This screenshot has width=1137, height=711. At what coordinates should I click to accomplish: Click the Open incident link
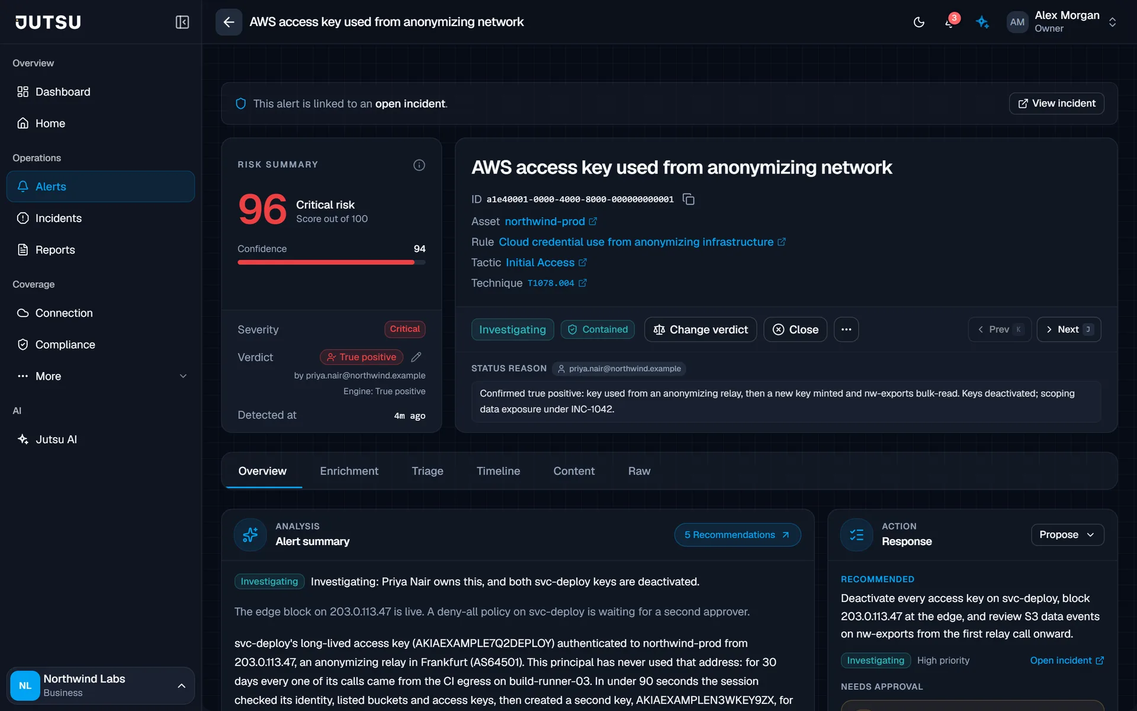[x=1067, y=660]
